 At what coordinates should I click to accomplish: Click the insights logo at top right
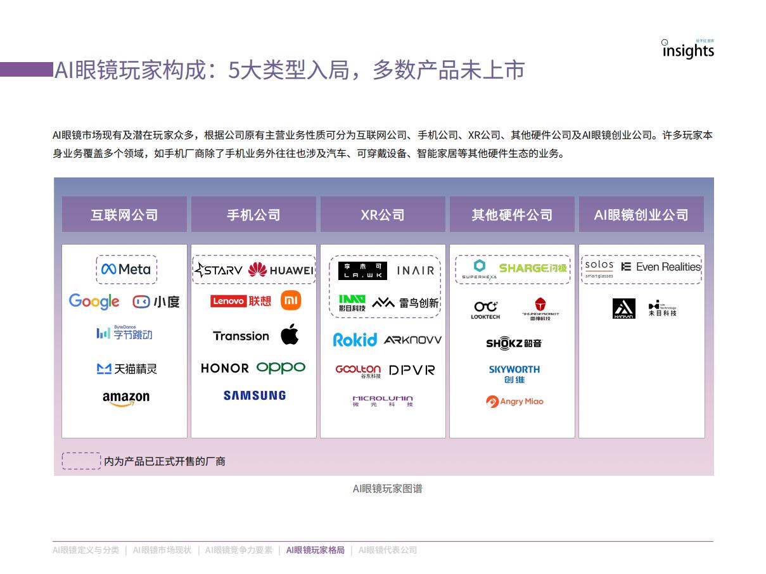pos(688,49)
